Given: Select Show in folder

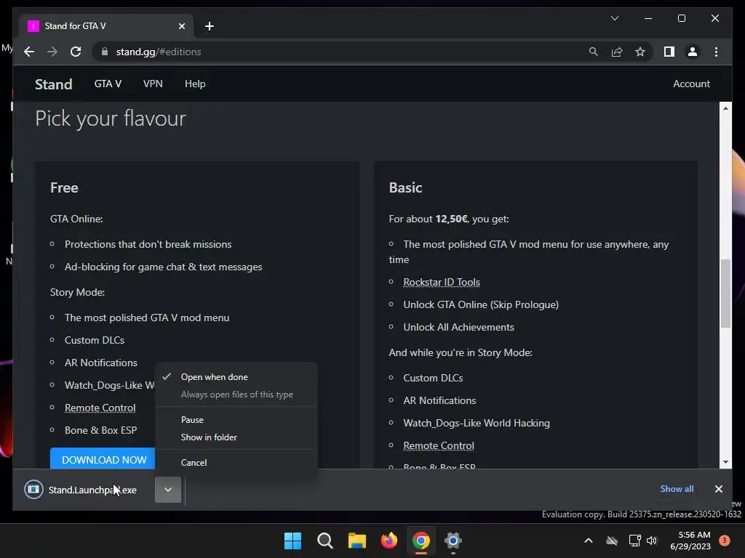Looking at the screenshot, I should coord(236,437).
